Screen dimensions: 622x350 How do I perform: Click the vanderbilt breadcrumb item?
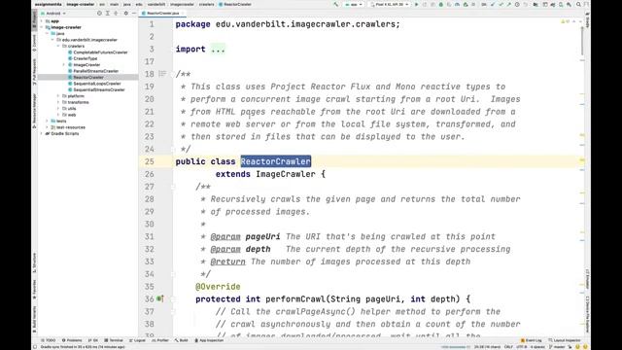[156, 4]
